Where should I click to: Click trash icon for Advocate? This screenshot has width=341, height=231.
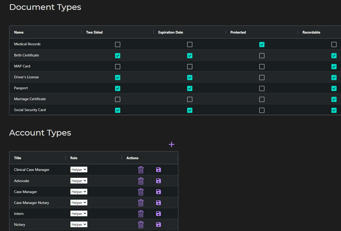point(141,181)
